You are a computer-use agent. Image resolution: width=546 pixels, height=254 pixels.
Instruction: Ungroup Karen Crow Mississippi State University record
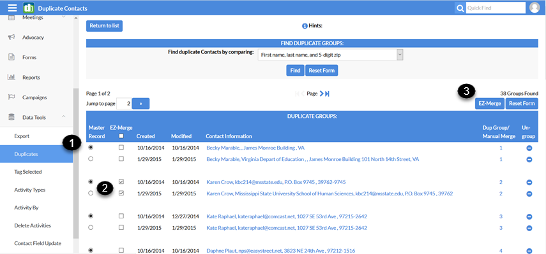(529, 194)
